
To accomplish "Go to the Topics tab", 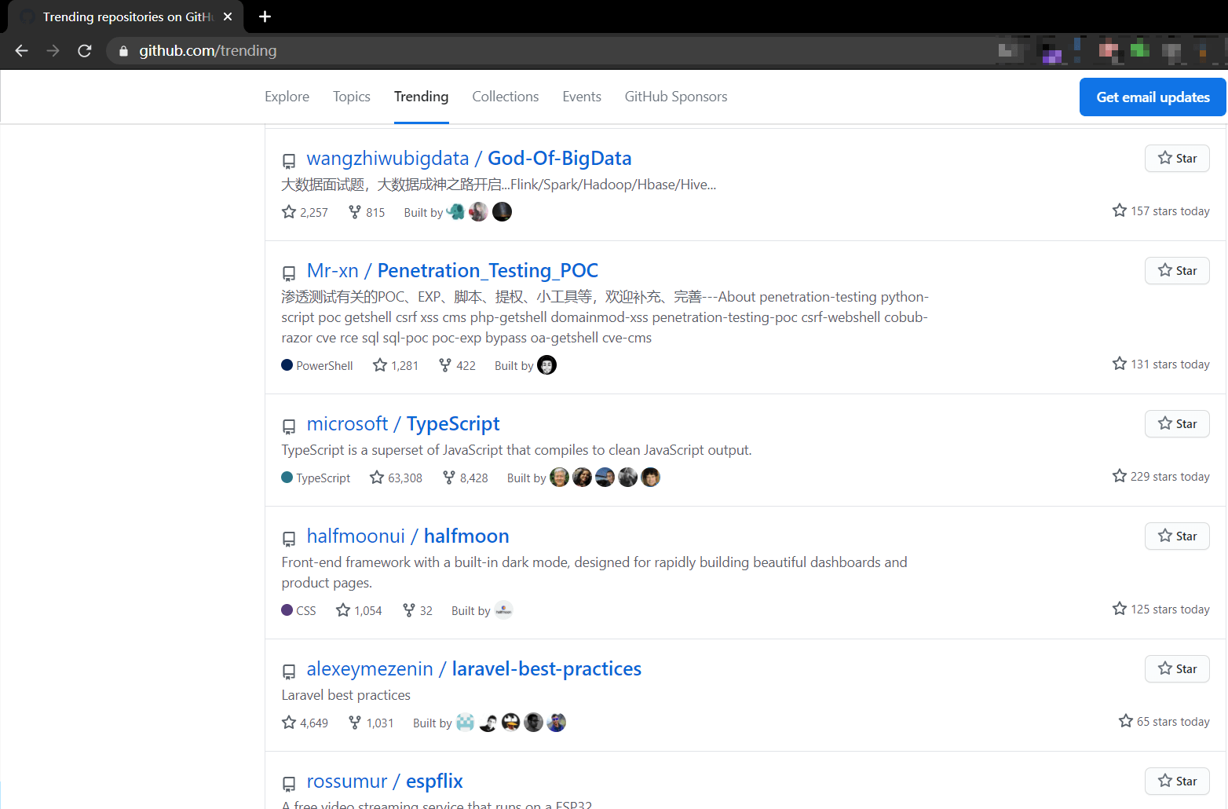I will 351,97.
